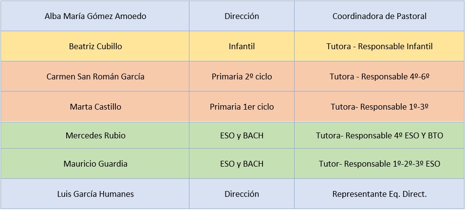Select the Beatriz Cubillo name cell
The height and width of the screenshot is (210, 465).
(x=95, y=46)
